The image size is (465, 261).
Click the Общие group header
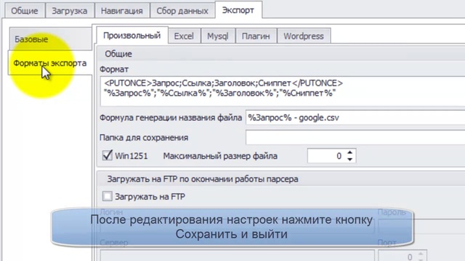pyautogui.click(x=118, y=54)
